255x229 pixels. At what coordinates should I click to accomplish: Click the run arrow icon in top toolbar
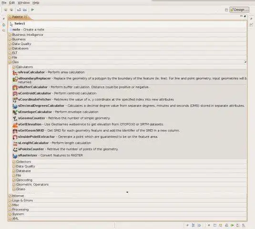(32, 10)
